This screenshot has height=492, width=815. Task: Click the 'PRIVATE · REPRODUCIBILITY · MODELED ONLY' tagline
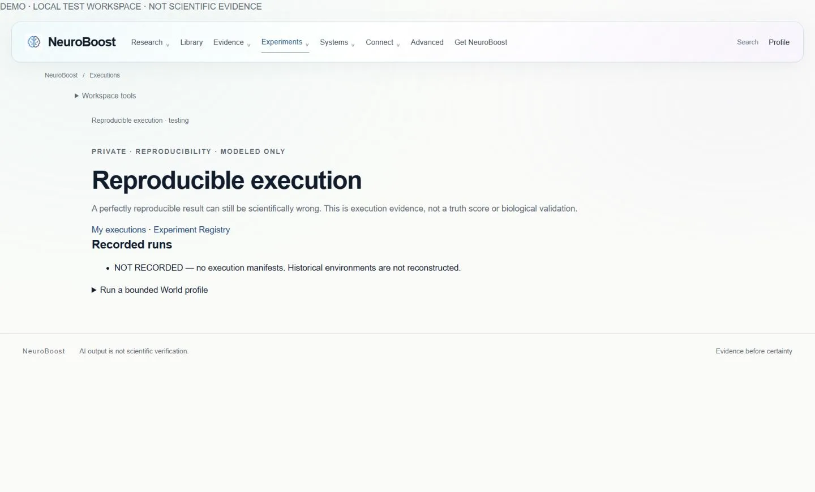point(188,152)
